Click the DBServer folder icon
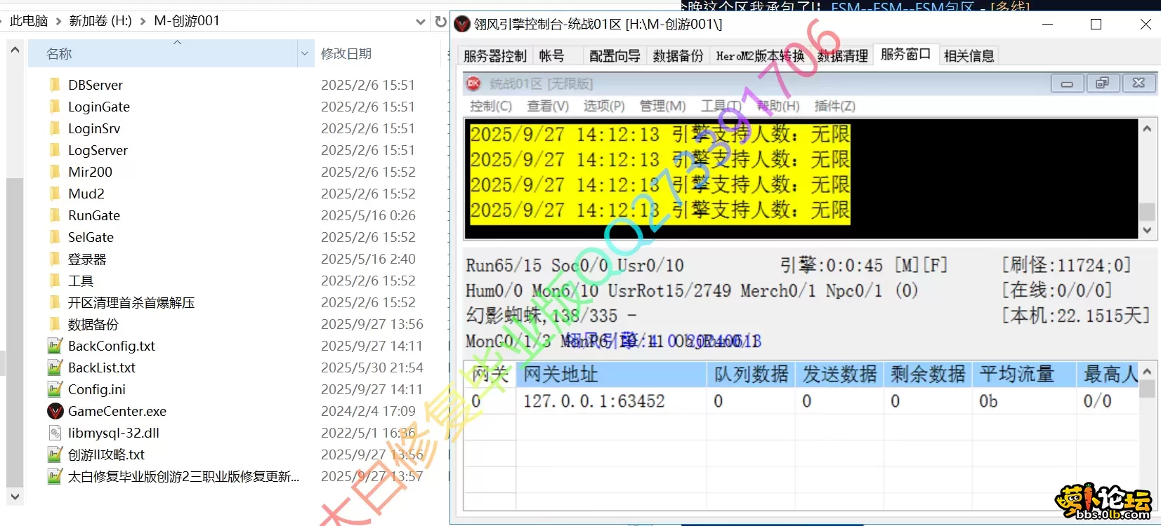This screenshot has height=526, width=1161. pos(55,85)
